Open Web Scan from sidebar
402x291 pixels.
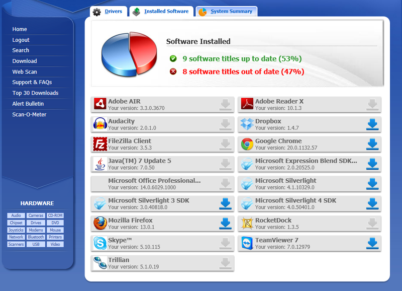[25, 72]
